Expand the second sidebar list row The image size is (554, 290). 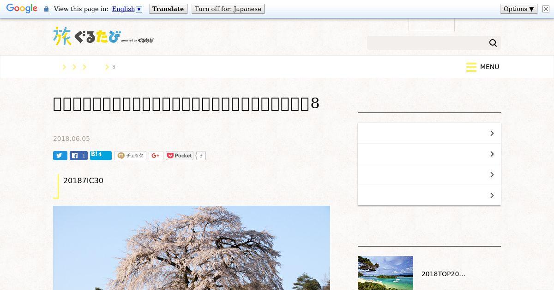(429, 154)
